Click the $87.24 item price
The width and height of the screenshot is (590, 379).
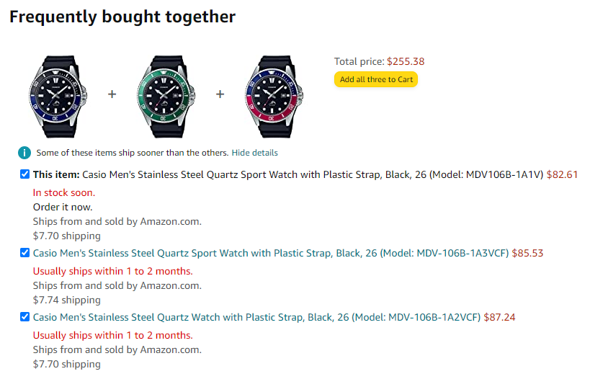coord(499,317)
